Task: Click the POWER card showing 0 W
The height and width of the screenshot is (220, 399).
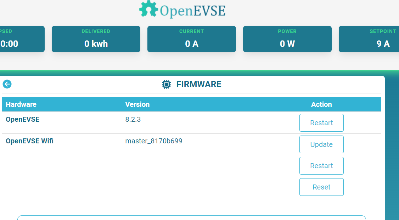Action: point(287,39)
